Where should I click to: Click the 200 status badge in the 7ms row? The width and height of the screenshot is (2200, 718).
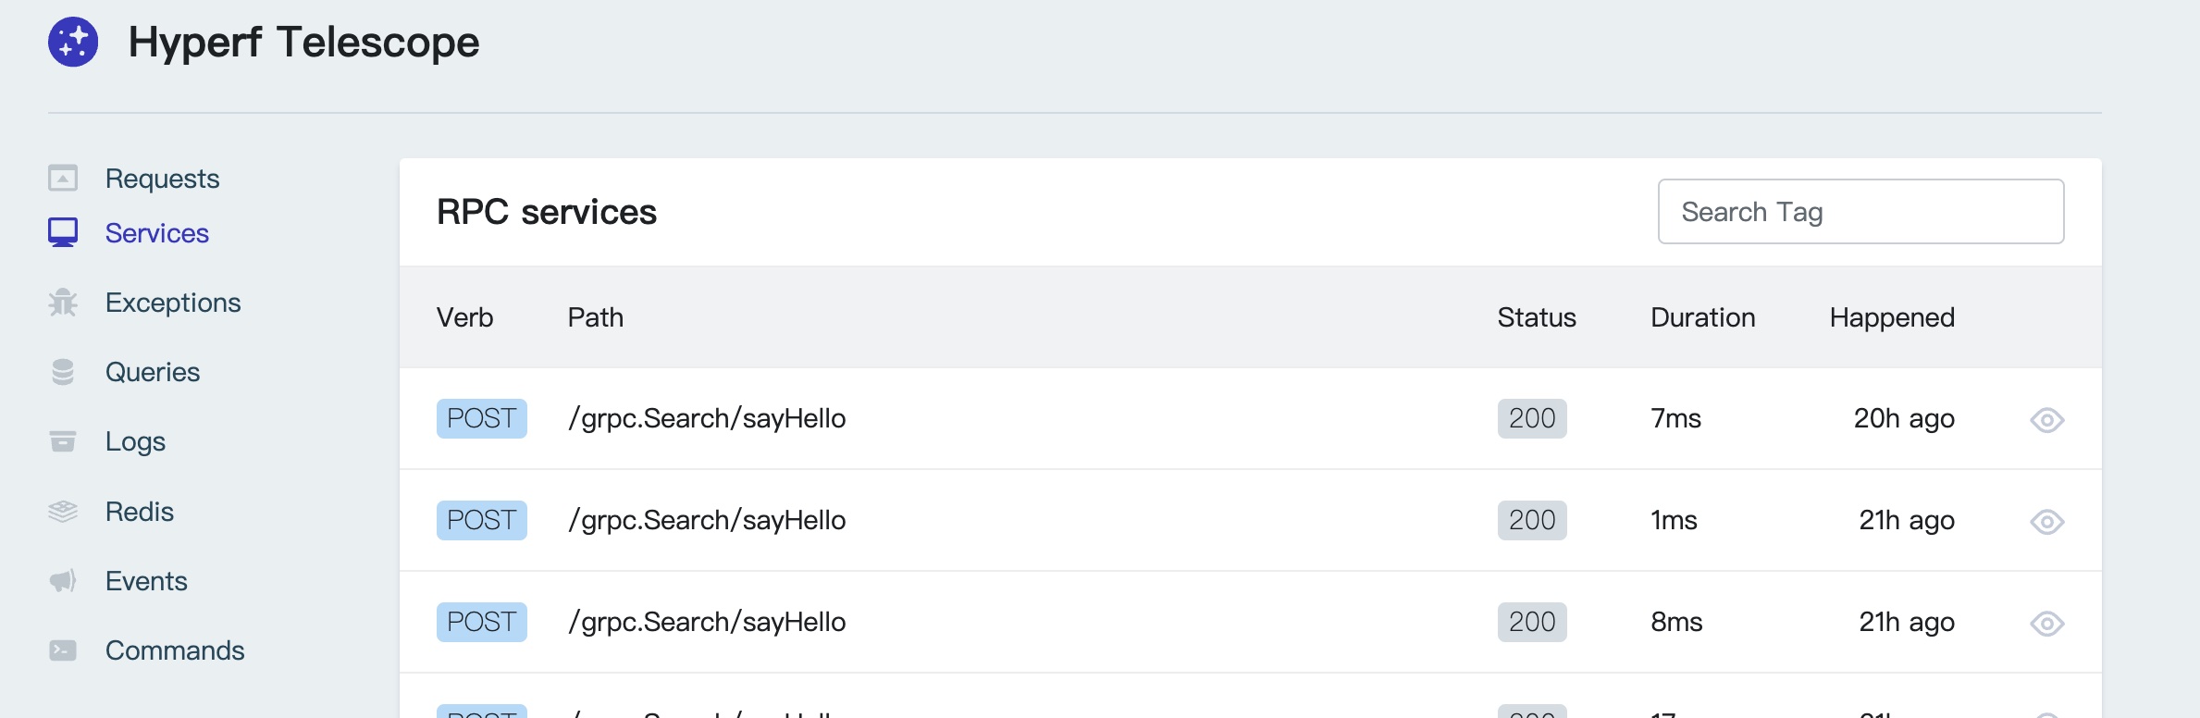click(1532, 418)
